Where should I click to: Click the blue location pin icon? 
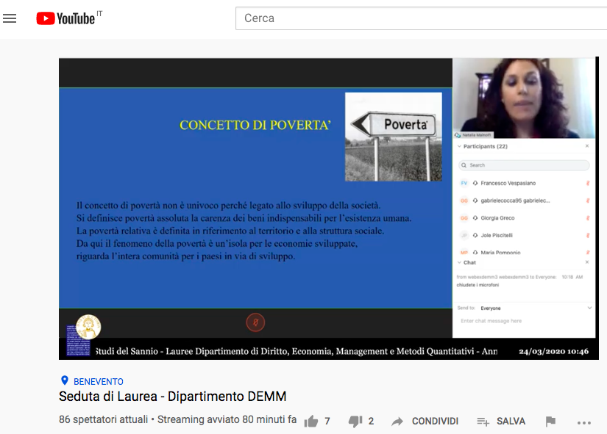click(64, 381)
